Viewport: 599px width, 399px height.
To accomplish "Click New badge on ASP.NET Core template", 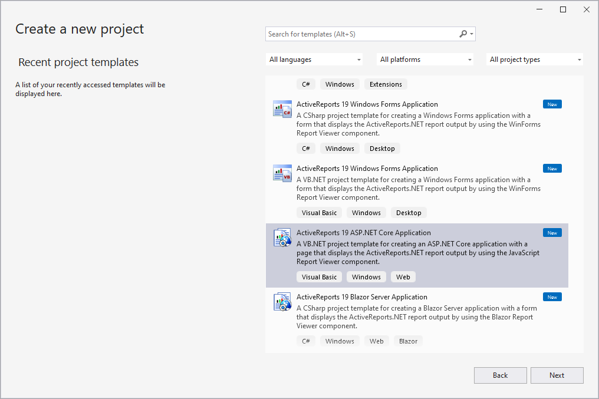I will pyautogui.click(x=552, y=233).
